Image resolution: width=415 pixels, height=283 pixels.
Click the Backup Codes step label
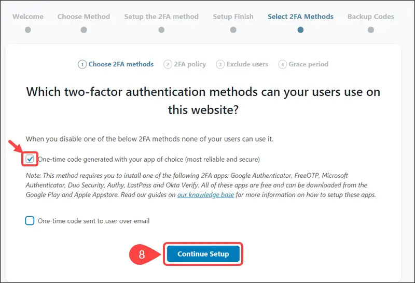point(371,17)
